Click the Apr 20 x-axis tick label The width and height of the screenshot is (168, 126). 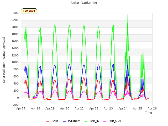pyautogui.click(x=65, y=108)
